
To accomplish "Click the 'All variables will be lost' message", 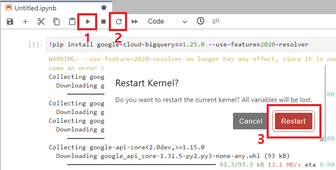I will (277, 100).
